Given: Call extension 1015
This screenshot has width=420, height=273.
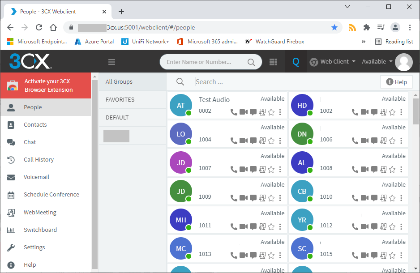Looking at the screenshot, I should 355,256.
